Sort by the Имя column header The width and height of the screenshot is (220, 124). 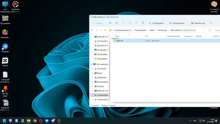coord(117,36)
